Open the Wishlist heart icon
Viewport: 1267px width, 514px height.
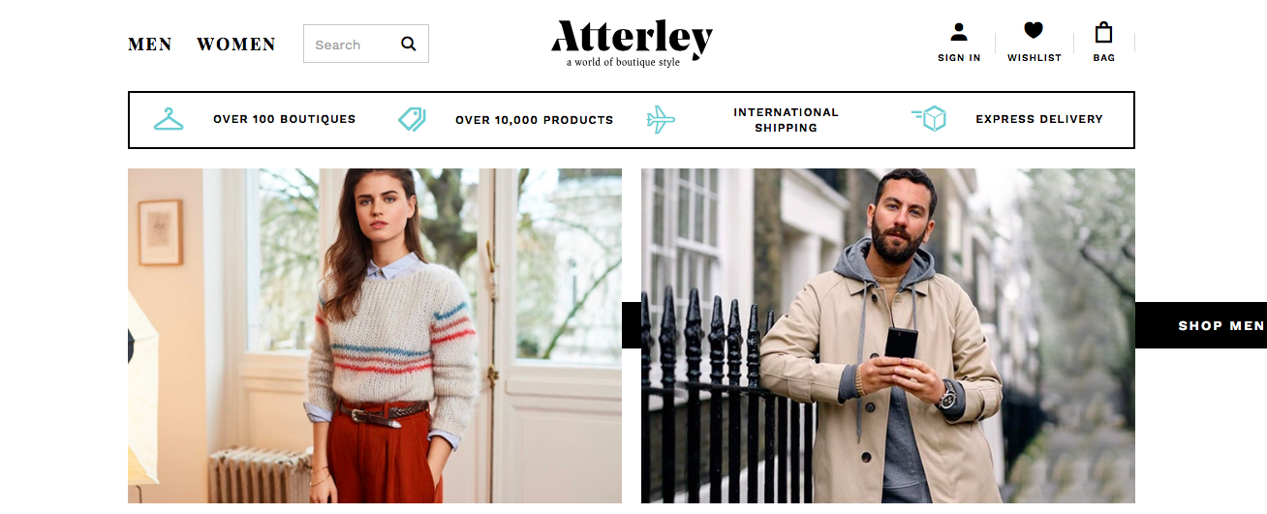pos(1034,32)
